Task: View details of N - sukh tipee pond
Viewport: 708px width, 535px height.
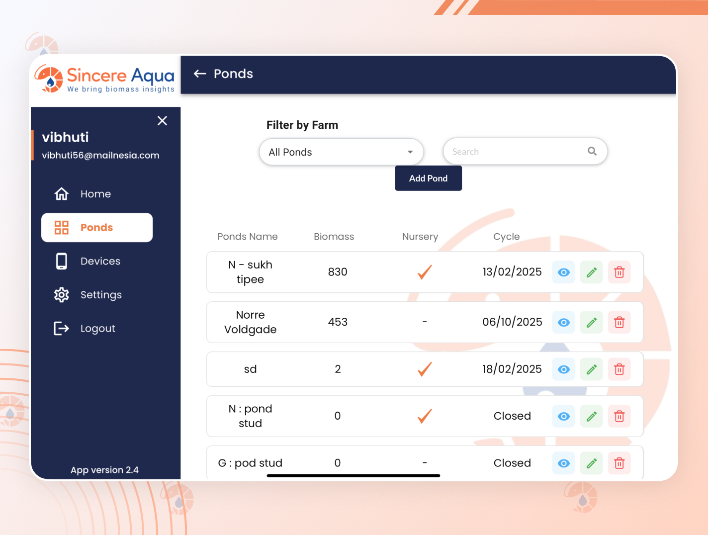Action: click(x=563, y=272)
